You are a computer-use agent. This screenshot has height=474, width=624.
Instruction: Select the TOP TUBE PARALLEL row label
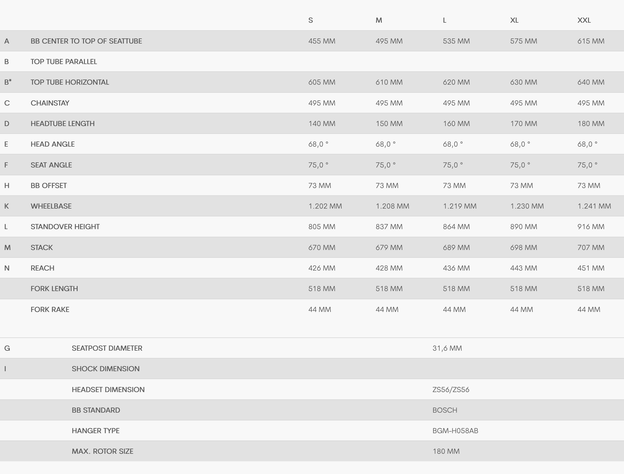(x=64, y=62)
